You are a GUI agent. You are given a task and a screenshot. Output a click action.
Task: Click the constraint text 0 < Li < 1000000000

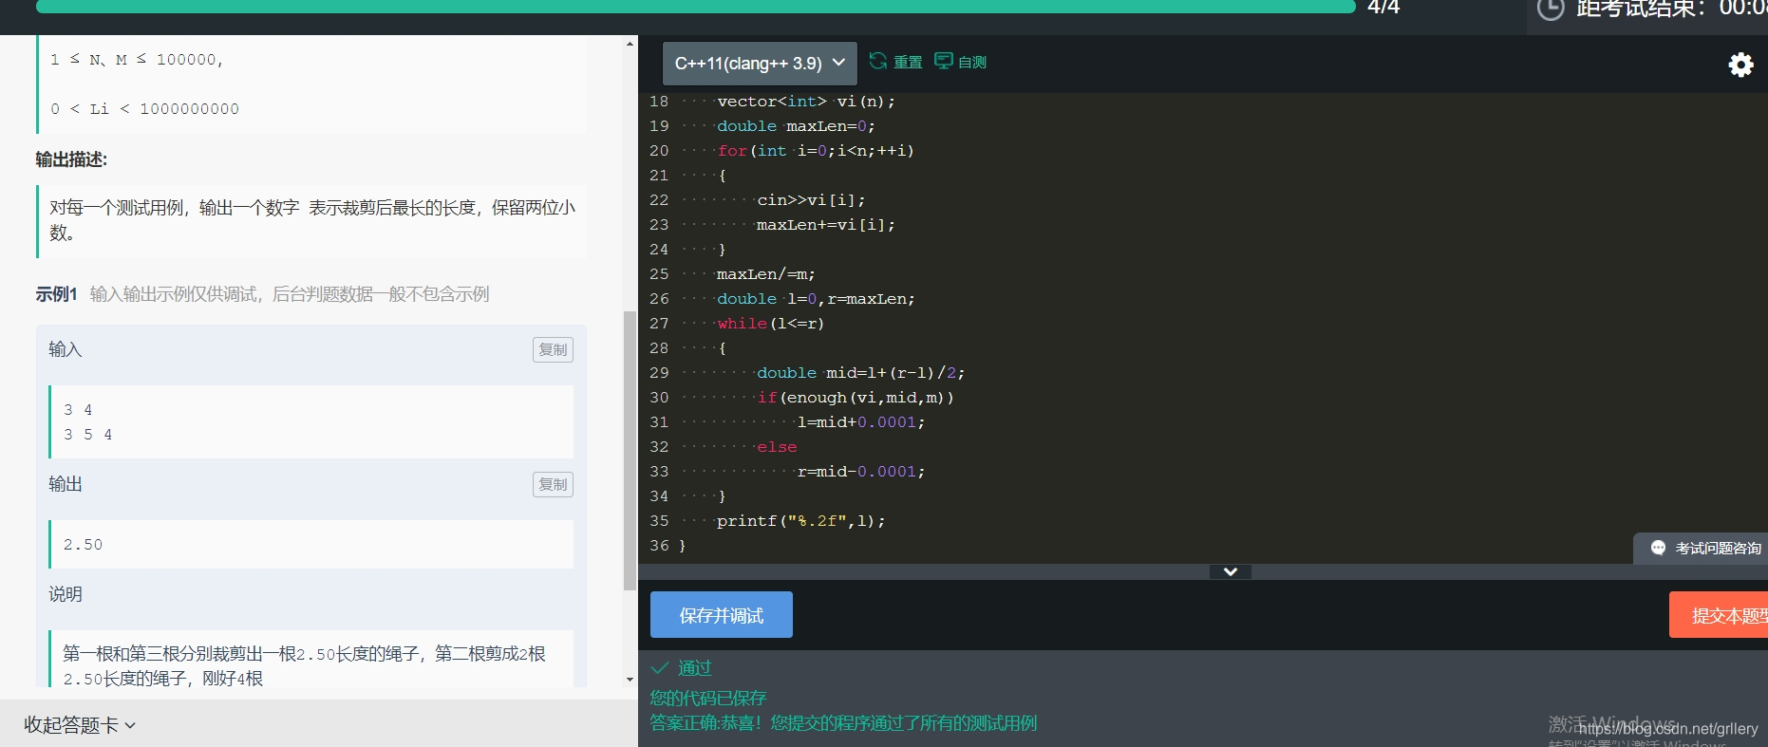(x=144, y=109)
